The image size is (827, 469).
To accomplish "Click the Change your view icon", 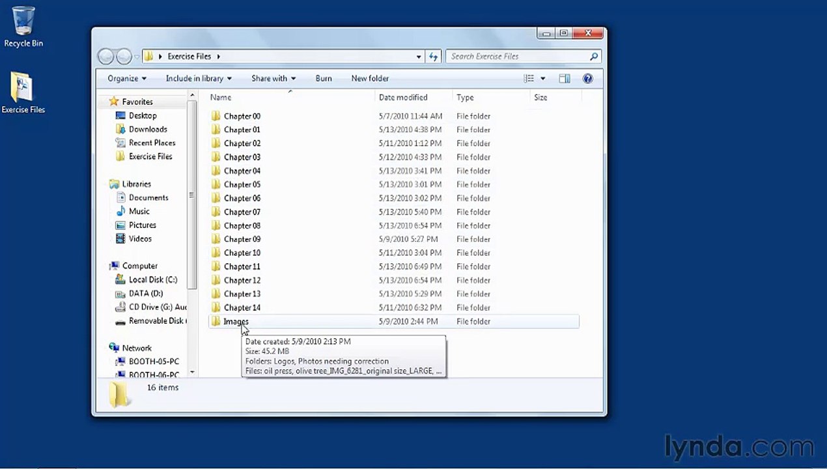I will [x=529, y=78].
